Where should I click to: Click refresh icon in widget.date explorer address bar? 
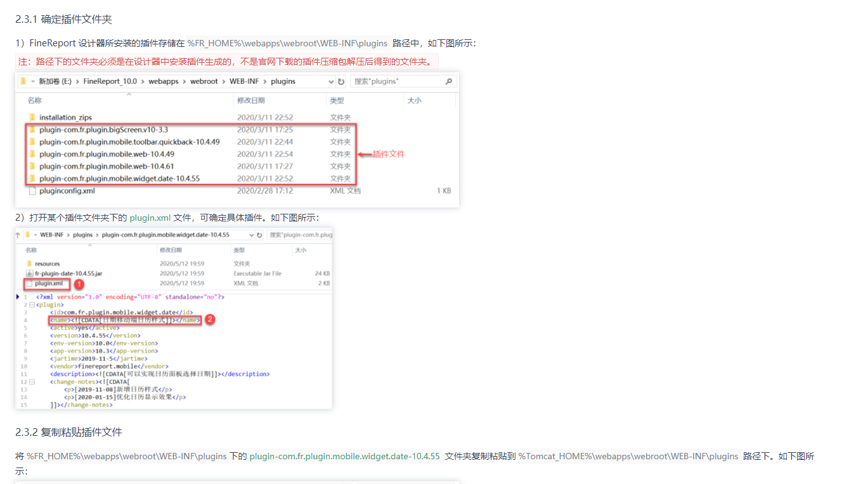(x=259, y=235)
